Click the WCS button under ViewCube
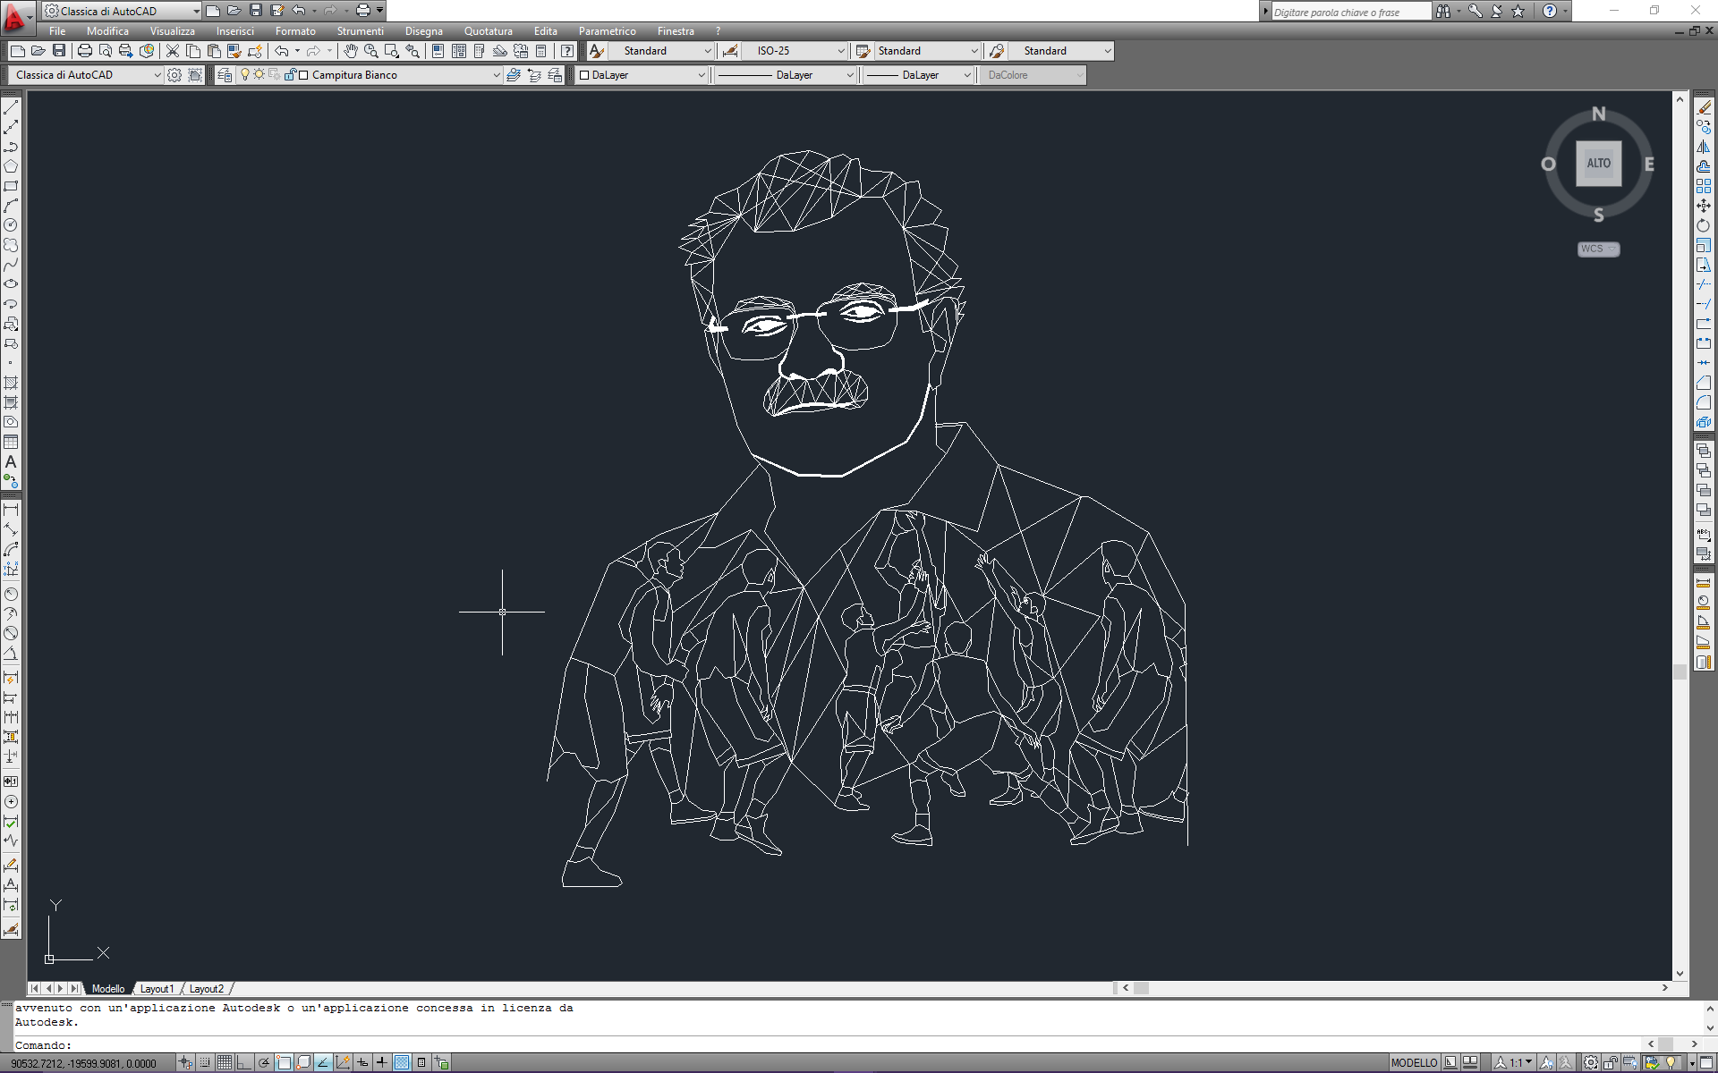This screenshot has height=1073, width=1718. coord(1597,249)
